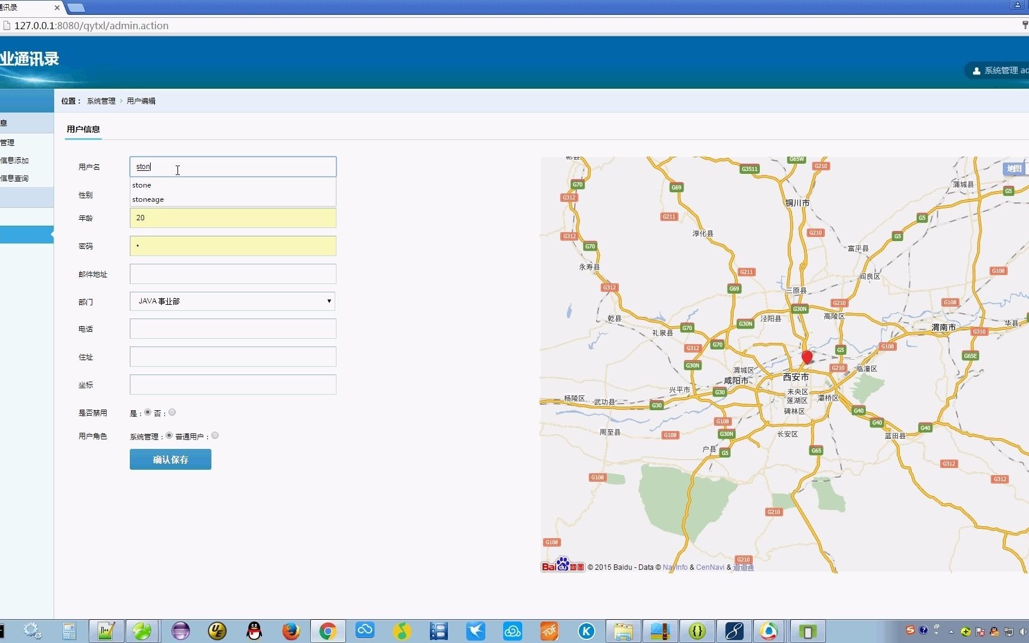
Task: Pick 'stoneage' from the autocomplete suggestions
Action: 232,199
